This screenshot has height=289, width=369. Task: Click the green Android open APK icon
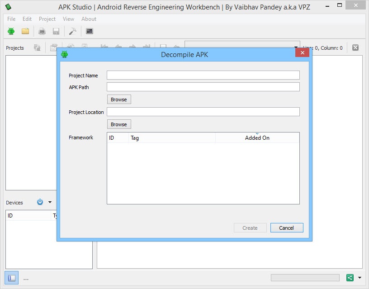pos(11,31)
